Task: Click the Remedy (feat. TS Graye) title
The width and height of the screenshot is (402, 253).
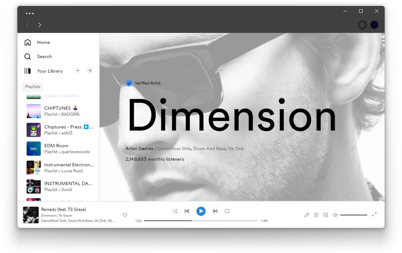Action: pyautogui.click(x=63, y=209)
